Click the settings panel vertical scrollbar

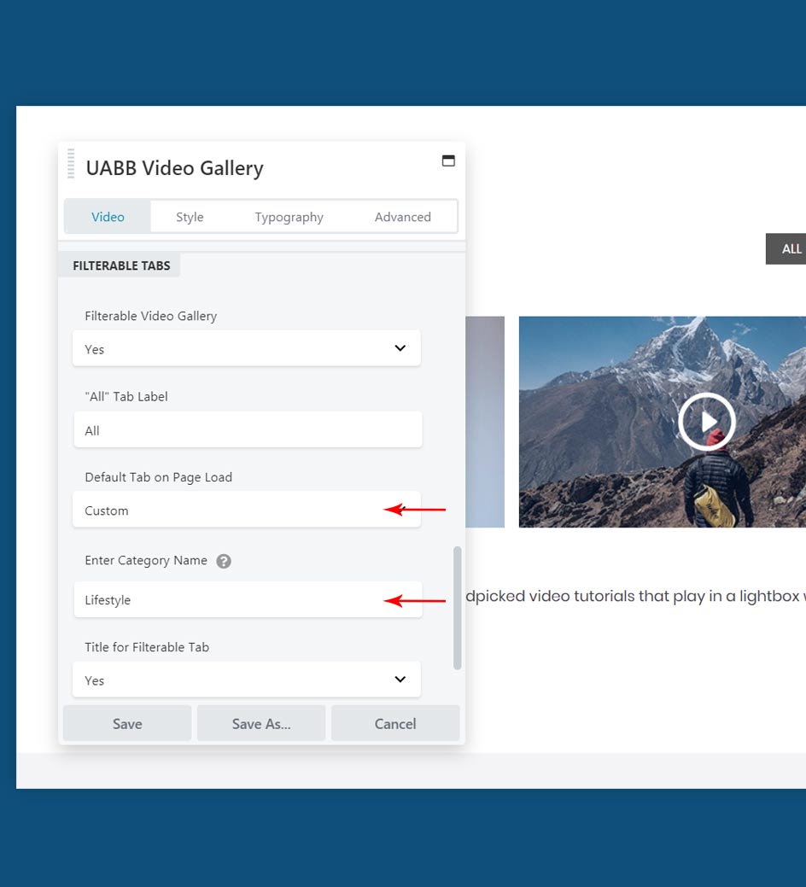click(x=458, y=608)
